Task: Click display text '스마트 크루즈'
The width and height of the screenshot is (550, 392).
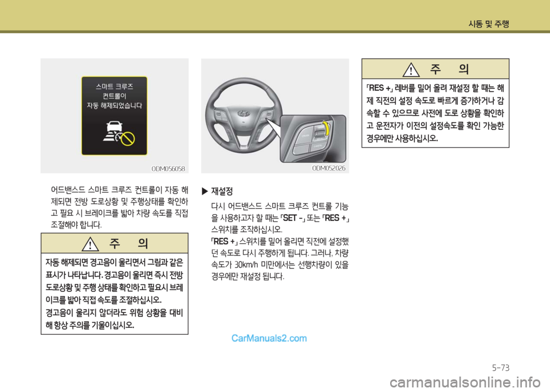Action: click(x=115, y=86)
